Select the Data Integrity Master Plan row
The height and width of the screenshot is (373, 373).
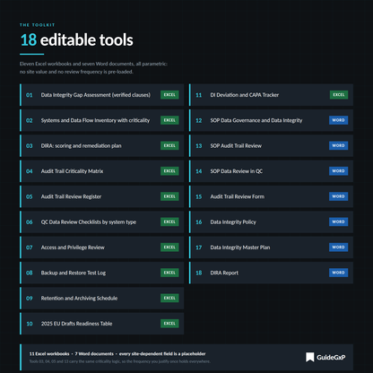tap(271, 247)
